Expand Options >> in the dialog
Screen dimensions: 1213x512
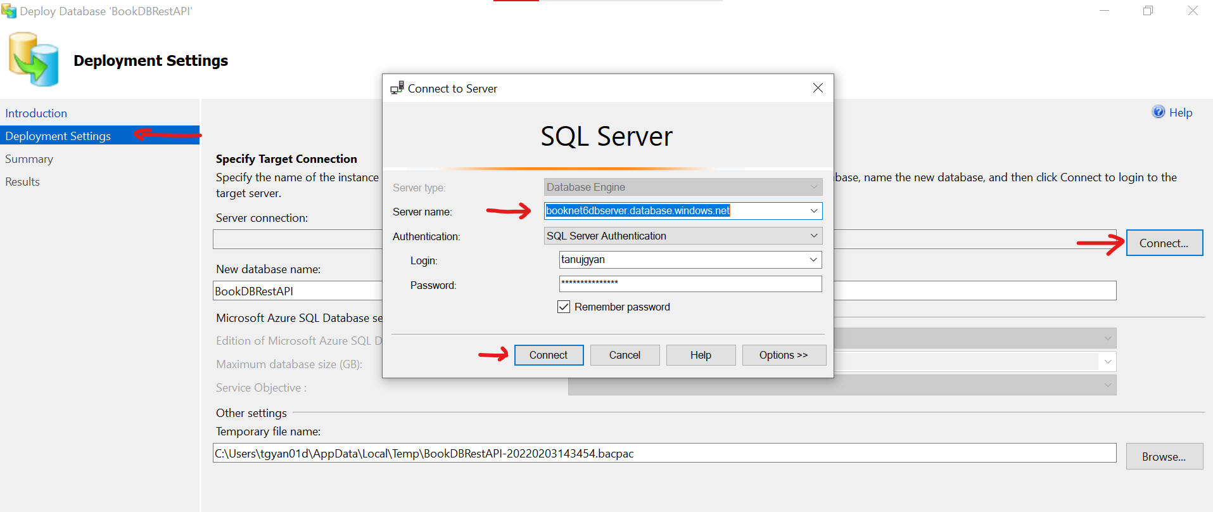[x=784, y=355]
